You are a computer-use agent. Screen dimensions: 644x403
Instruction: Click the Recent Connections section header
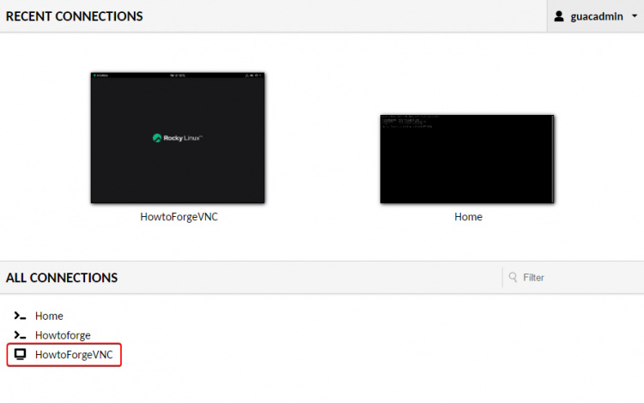75,16
